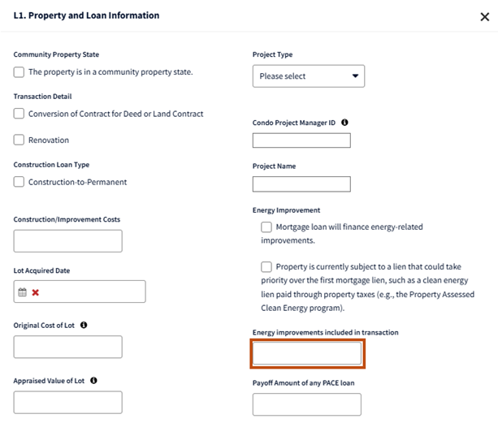Select the Construction-to-Permanent checkbox
This screenshot has height=423, width=498.
click(19, 182)
